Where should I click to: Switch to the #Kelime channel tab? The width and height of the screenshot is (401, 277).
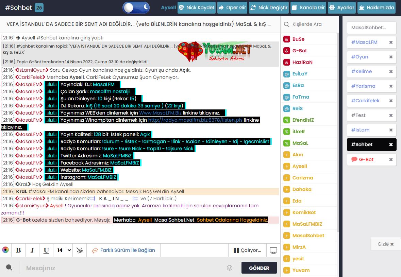pyautogui.click(x=362, y=72)
